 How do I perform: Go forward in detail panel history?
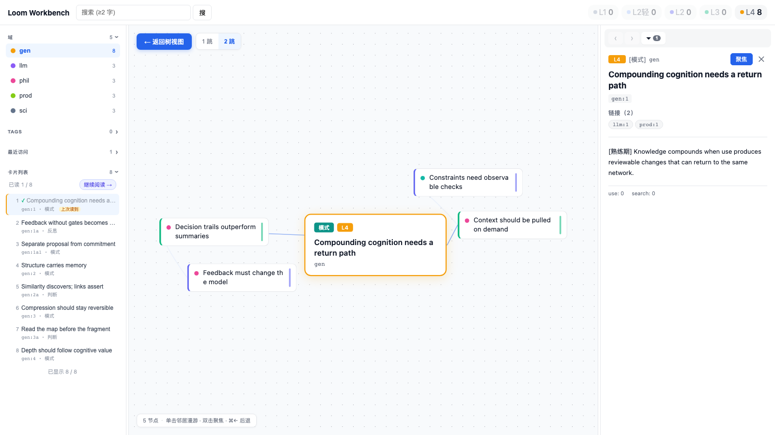tap(632, 38)
